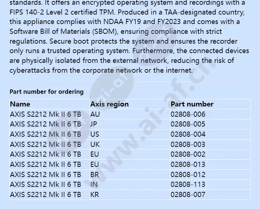Click part number 02808-012

(188, 174)
